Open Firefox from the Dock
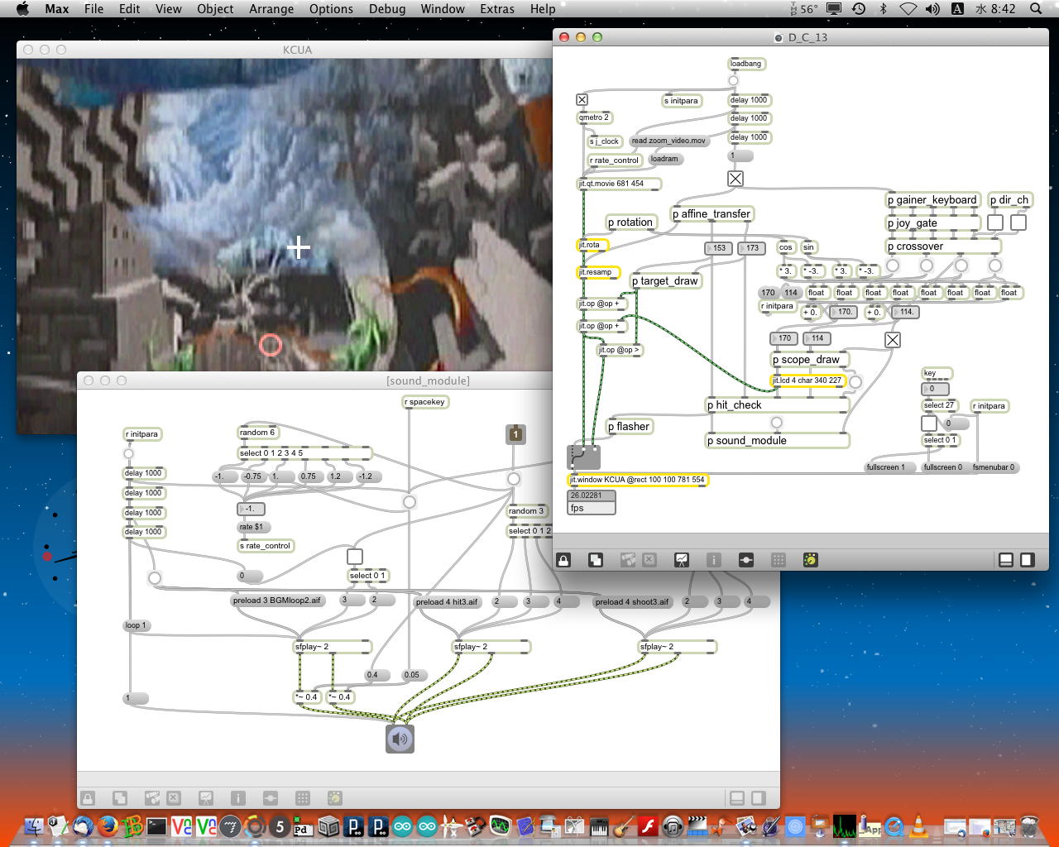1059x847 pixels. tap(107, 825)
